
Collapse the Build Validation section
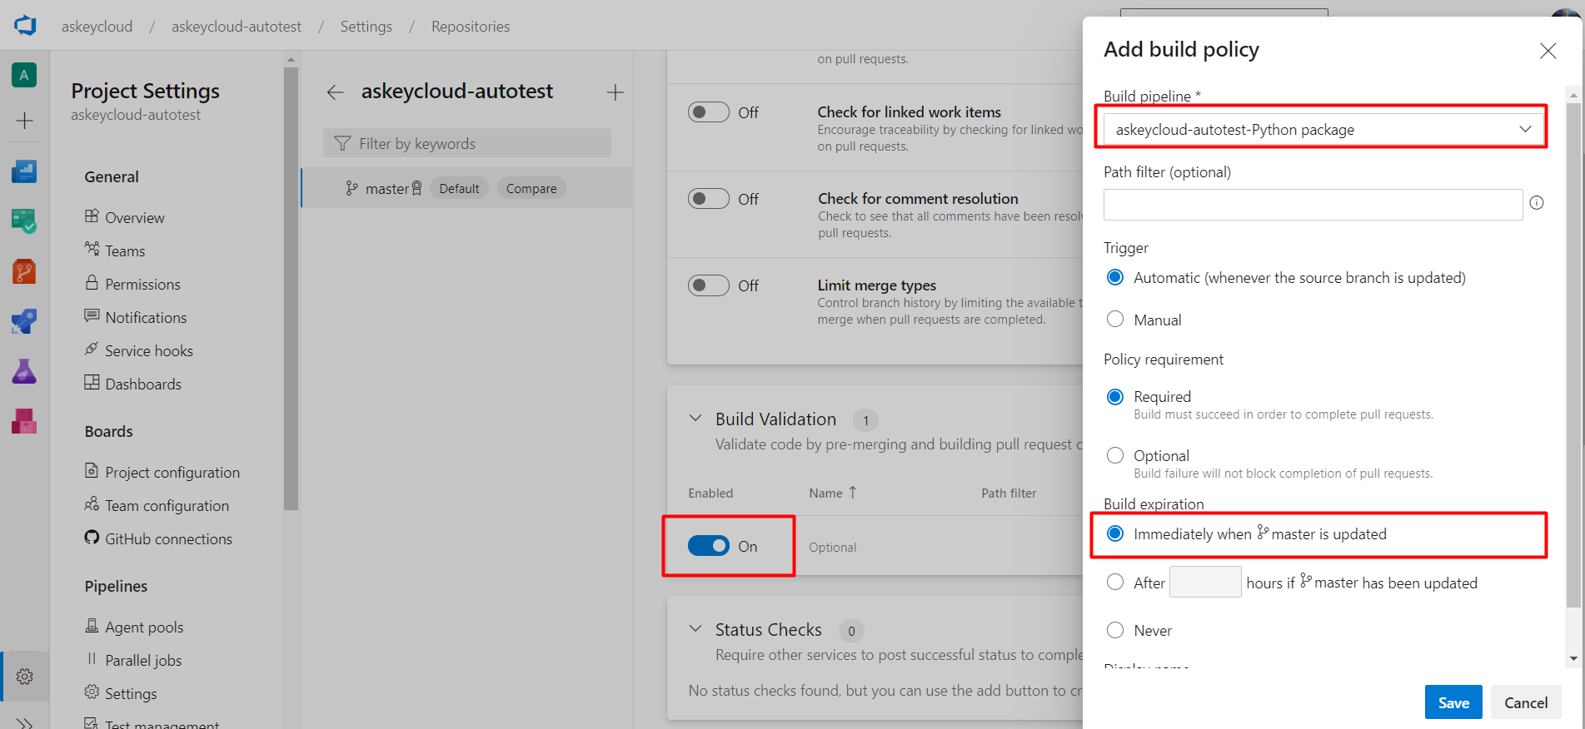click(x=695, y=419)
